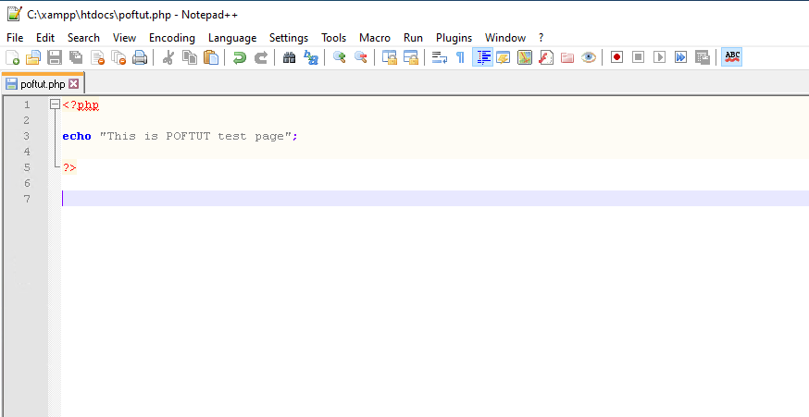Paste from clipboard using the Paste icon

(x=211, y=57)
